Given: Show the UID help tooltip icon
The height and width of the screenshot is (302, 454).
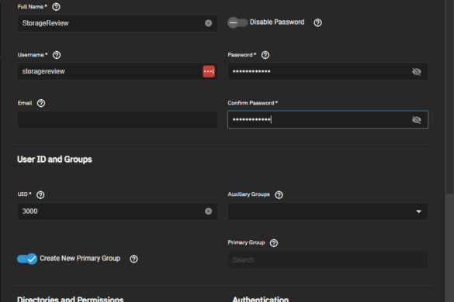Looking at the screenshot, I should (x=40, y=195).
